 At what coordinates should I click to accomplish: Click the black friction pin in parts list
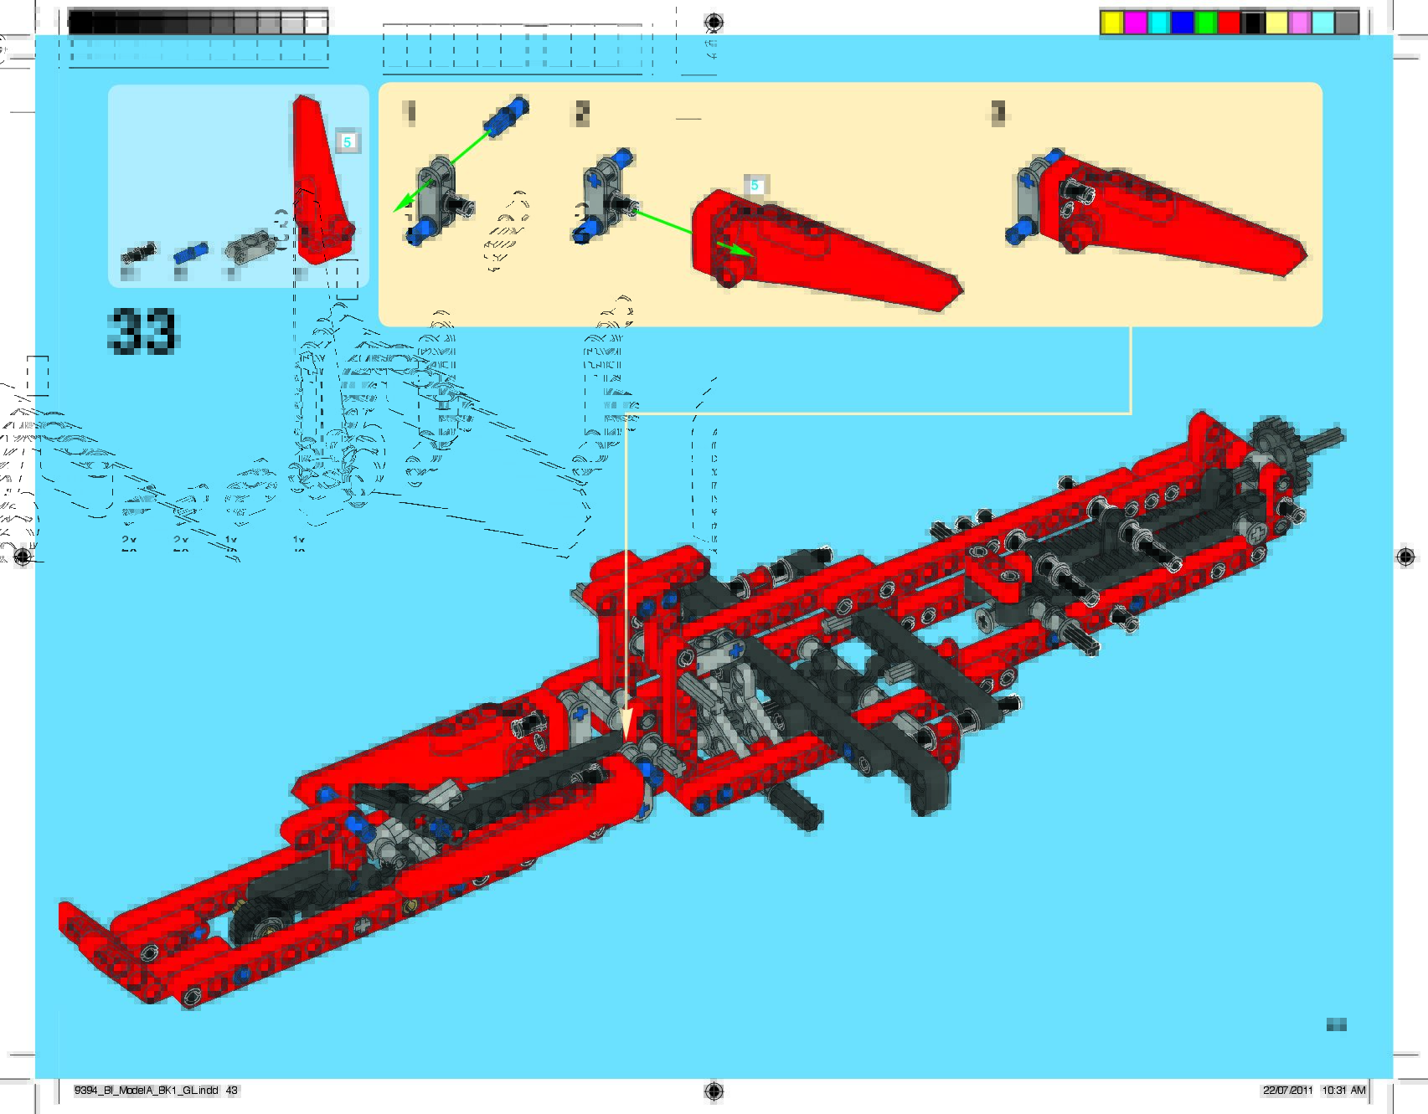[139, 252]
